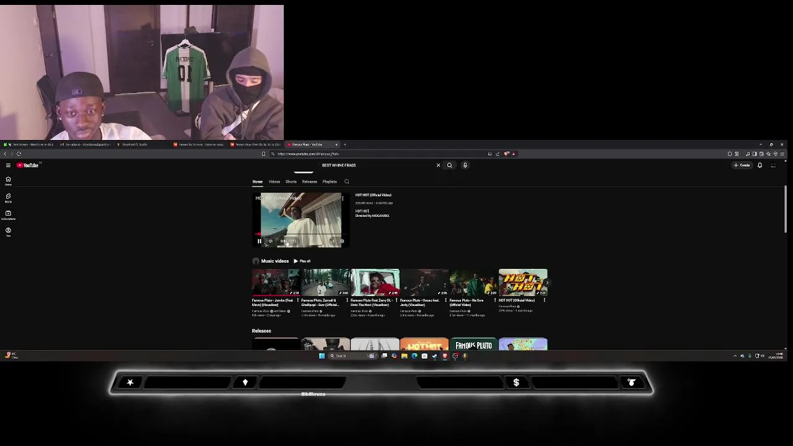The height and width of the screenshot is (446, 793).
Task: Click Play all for Music videos
Action: point(302,261)
